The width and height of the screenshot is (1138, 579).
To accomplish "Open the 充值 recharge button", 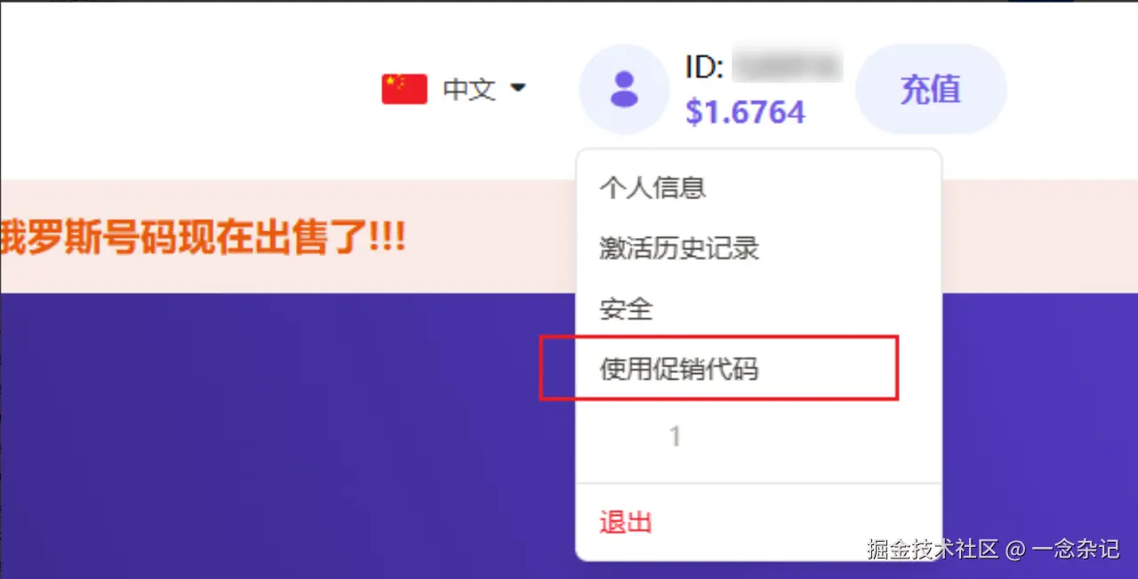I will pos(931,89).
